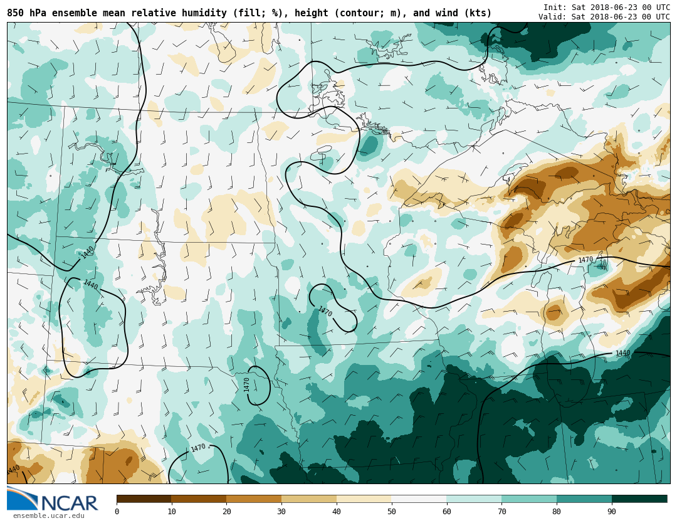The width and height of the screenshot is (677, 523).
Task: Pick the 20-30 orange-brown colorbar segment
Action: coord(254,499)
